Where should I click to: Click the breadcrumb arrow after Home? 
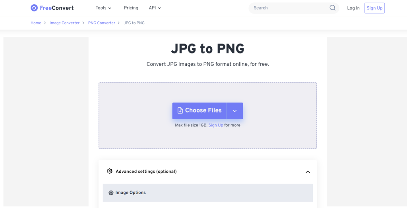(x=45, y=23)
